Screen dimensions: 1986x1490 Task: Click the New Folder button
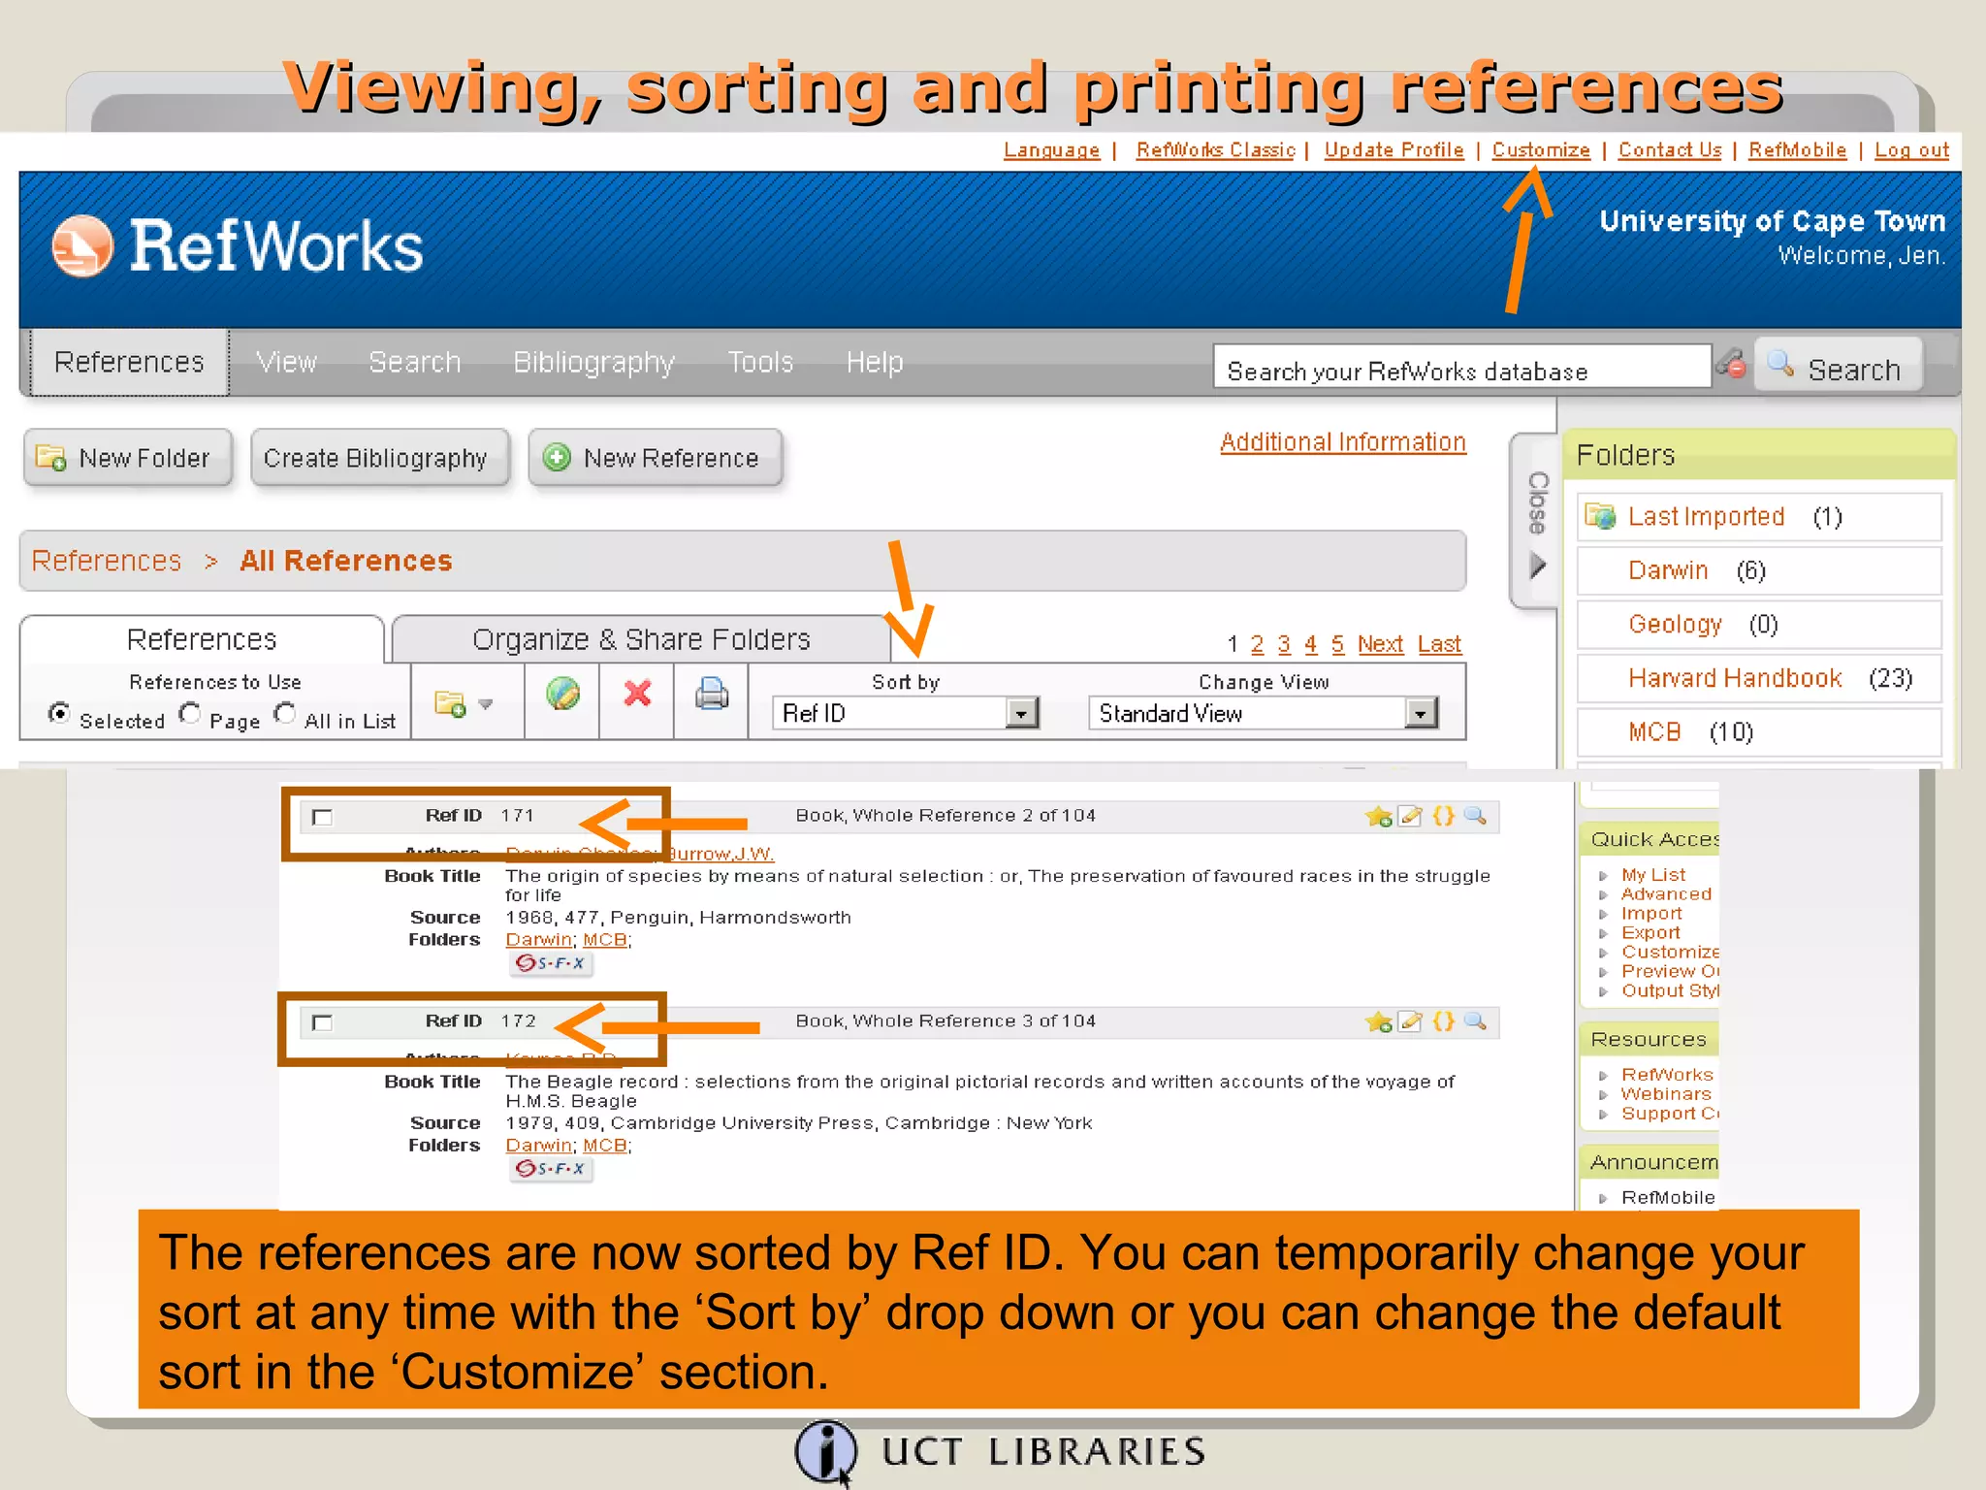coord(128,458)
